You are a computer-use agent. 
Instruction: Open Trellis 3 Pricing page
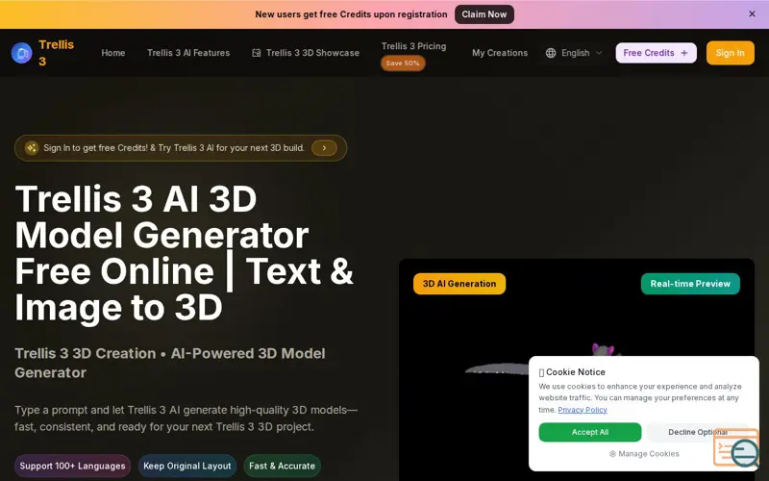pyautogui.click(x=413, y=46)
